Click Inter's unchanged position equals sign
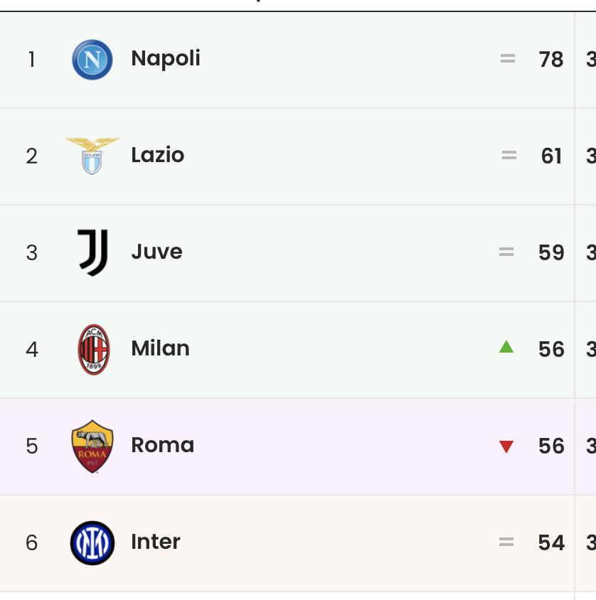The width and height of the screenshot is (596, 600). 506,542
